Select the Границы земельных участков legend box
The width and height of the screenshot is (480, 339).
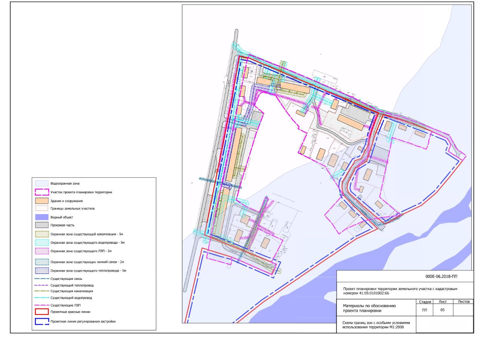click(x=42, y=208)
